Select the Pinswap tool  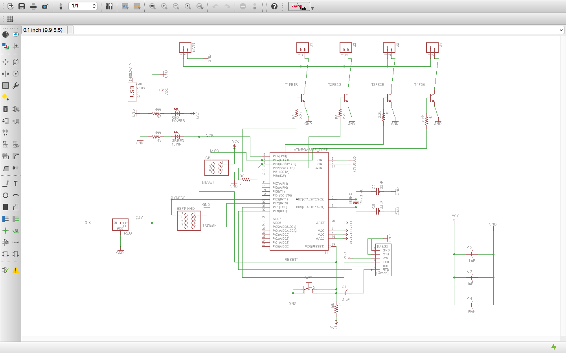click(x=6, y=121)
